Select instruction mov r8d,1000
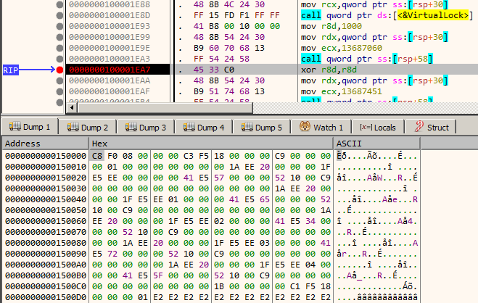This screenshot has width=478, height=303. (331, 26)
